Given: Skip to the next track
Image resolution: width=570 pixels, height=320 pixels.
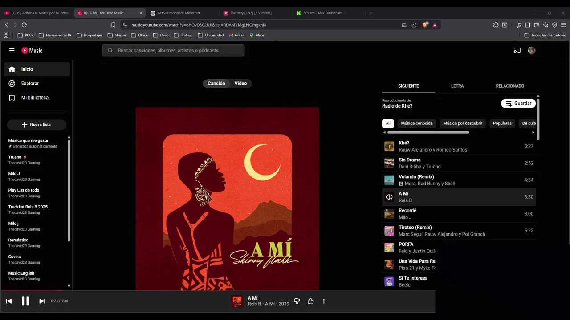Looking at the screenshot, I should coord(42,301).
